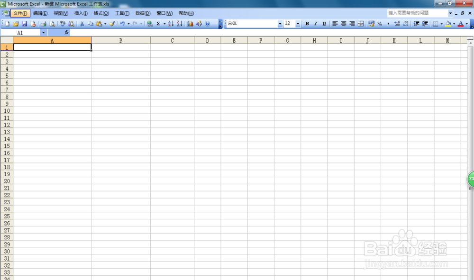Open the Research tool icon
This screenshot has height=280, width=474.
click(72, 24)
